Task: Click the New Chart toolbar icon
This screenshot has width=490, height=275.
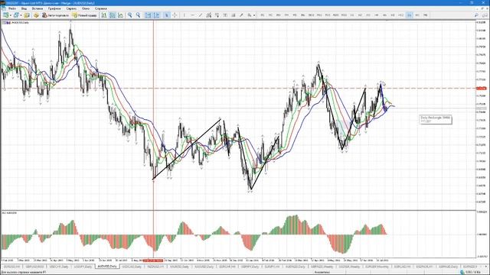Action: [x=5, y=15]
